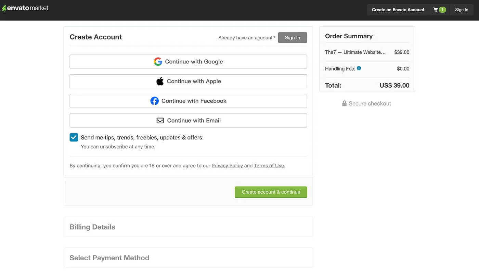Click the Facebook icon on its continue button
This screenshot has width=479, height=274.
(155, 101)
